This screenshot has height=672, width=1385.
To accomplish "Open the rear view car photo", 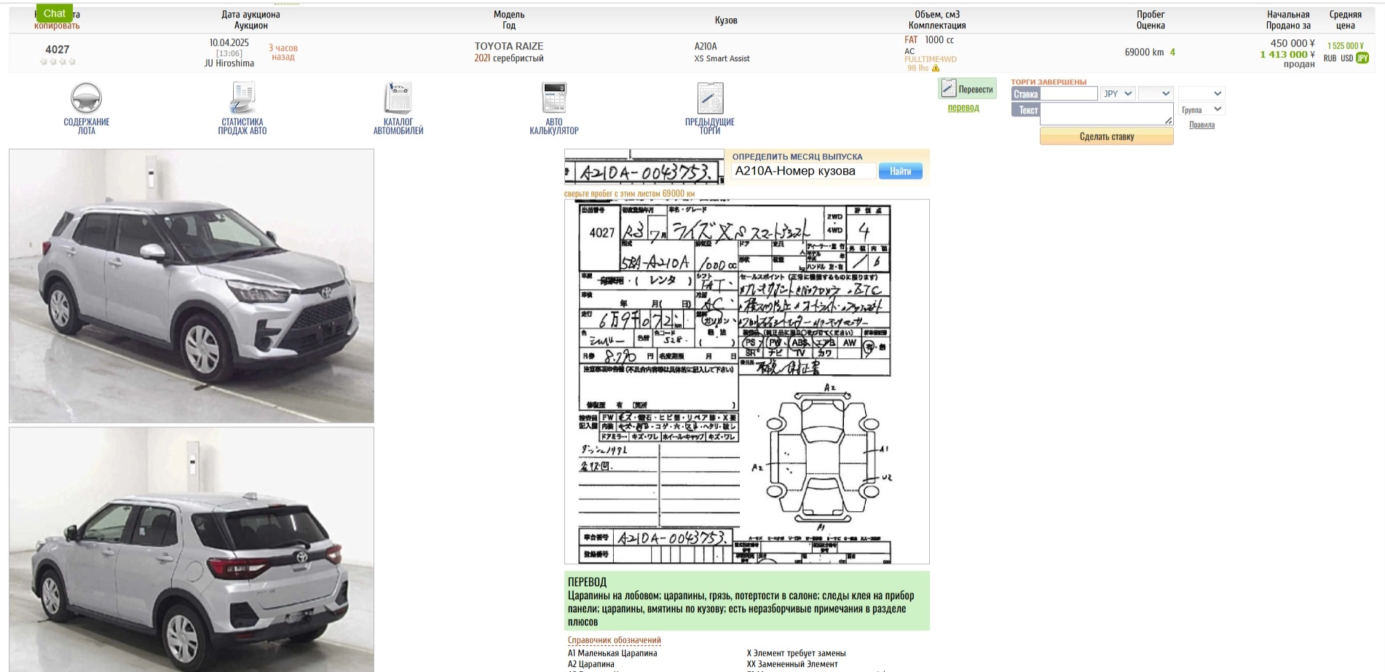I will 192,550.
